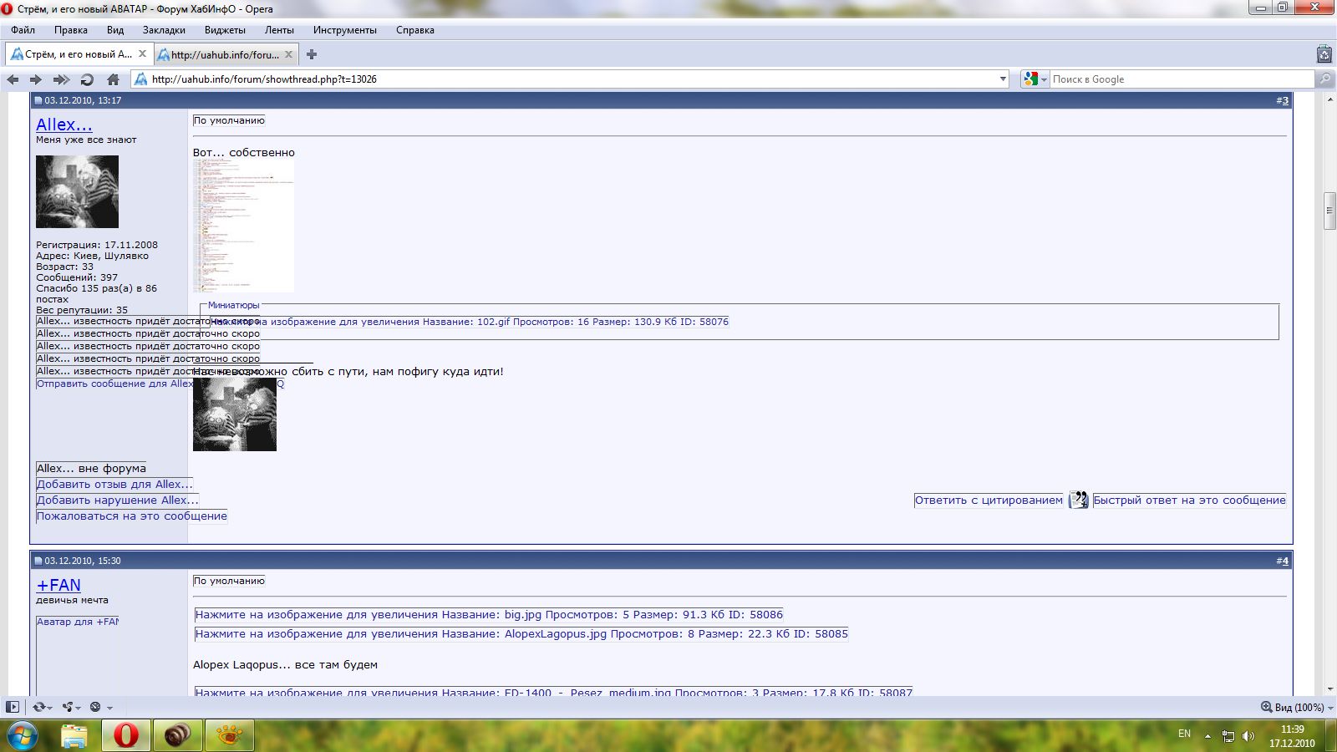Reload the current page

click(x=87, y=79)
